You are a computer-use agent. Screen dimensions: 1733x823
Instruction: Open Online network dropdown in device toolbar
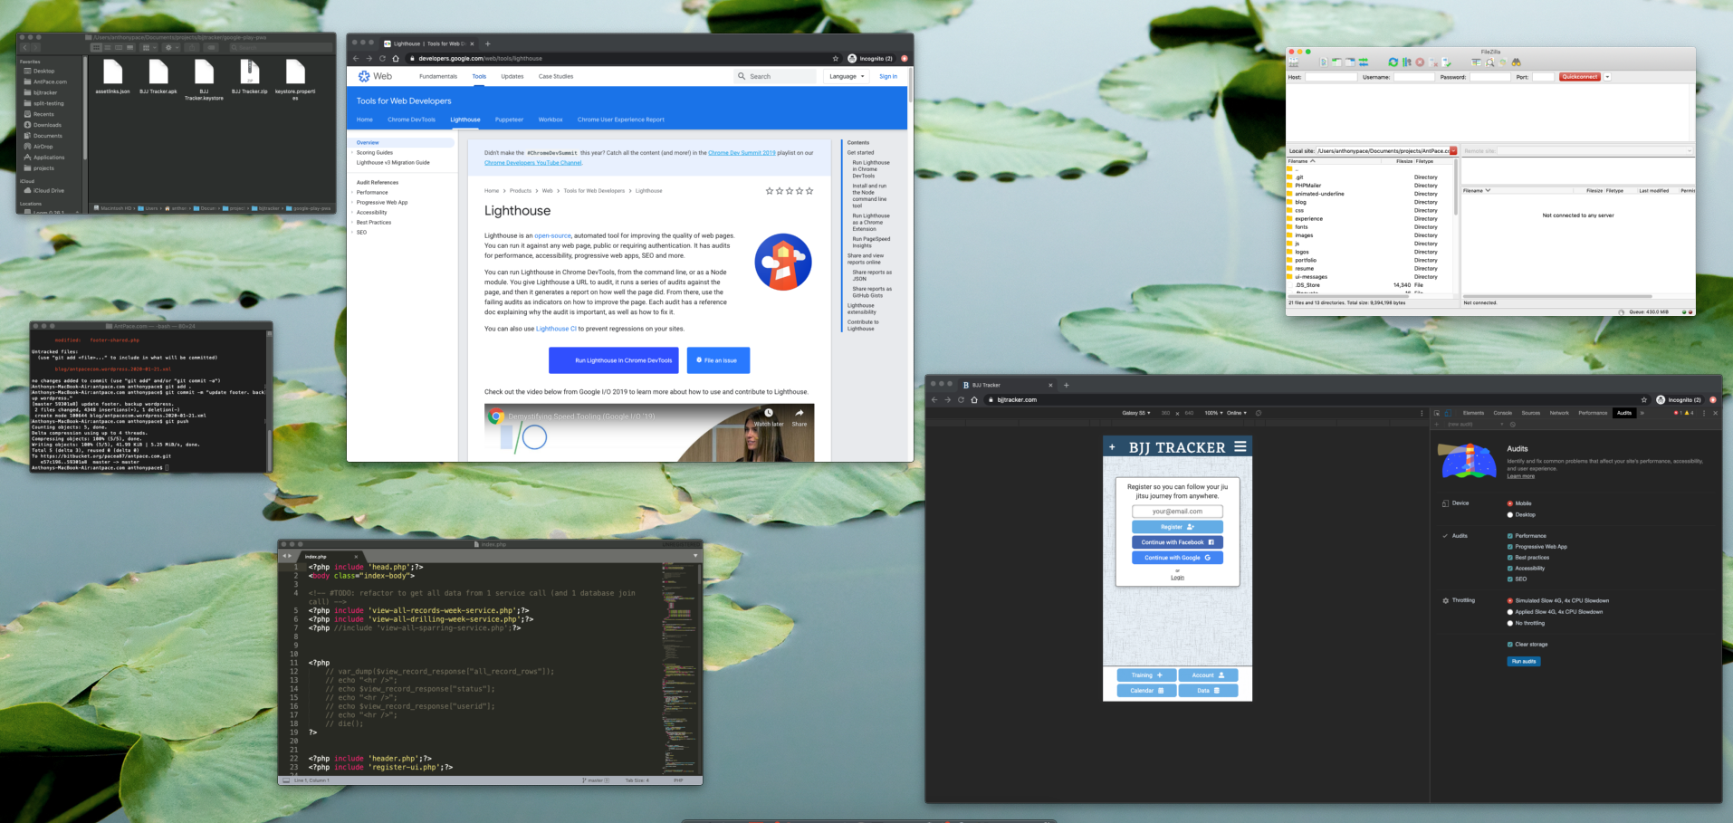point(1237,413)
